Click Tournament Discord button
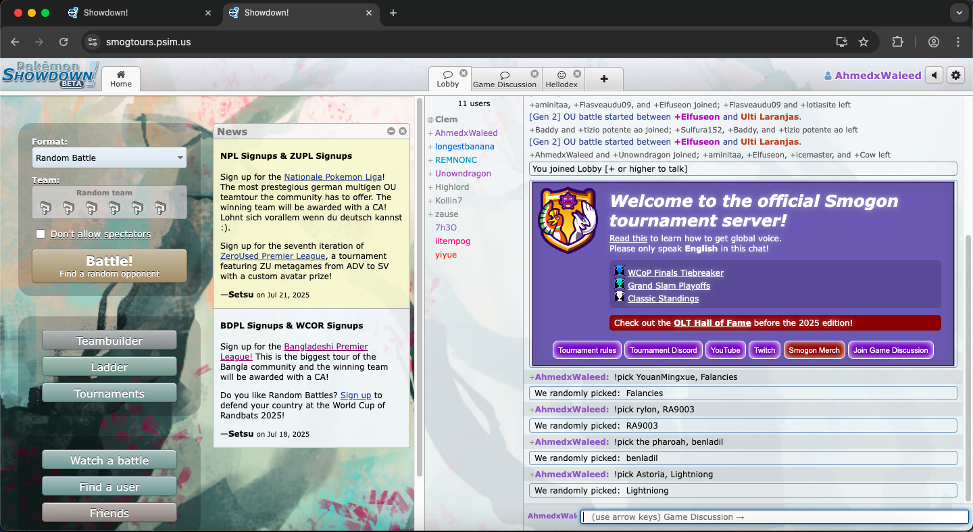Image resolution: width=973 pixels, height=532 pixels. click(663, 350)
